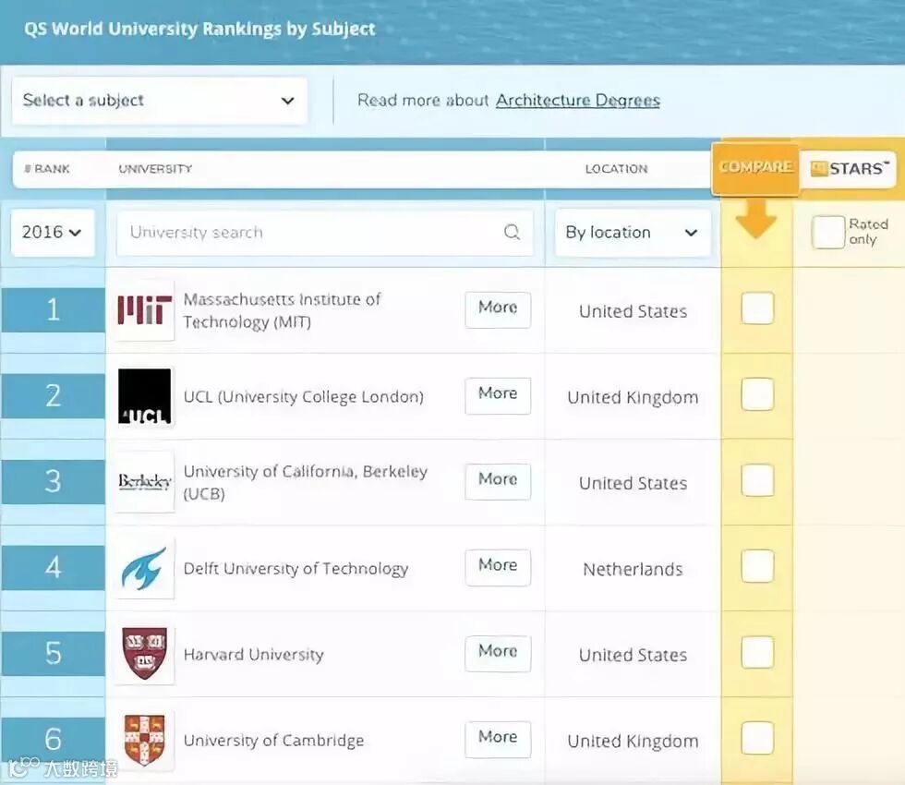This screenshot has height=785, width=905.
Task: Click United States in the Harvard row
Action: click(x=633, y=655)
